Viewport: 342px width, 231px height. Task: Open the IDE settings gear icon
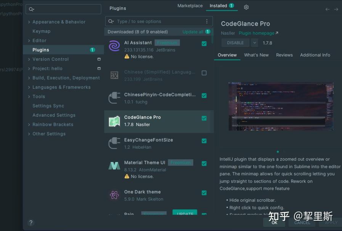(246, 7)
